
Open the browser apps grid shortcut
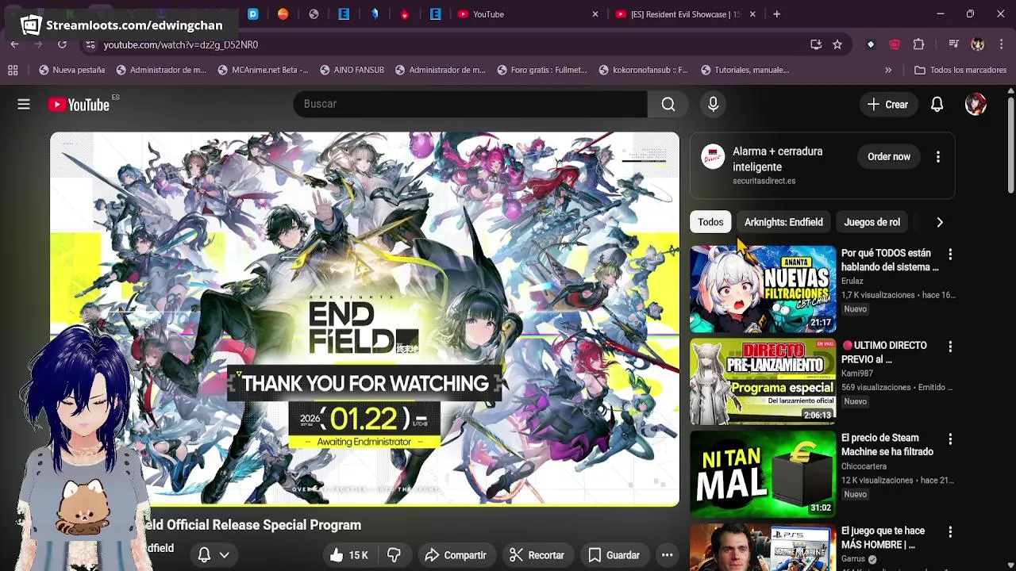(x=13, y=70)
